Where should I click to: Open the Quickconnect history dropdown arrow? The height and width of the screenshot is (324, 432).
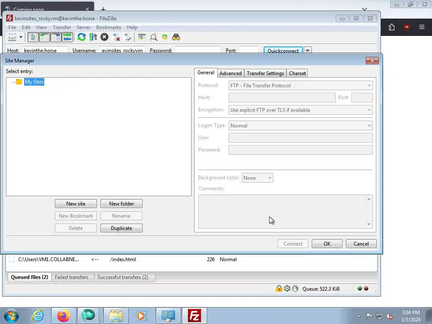pos(308,51)
